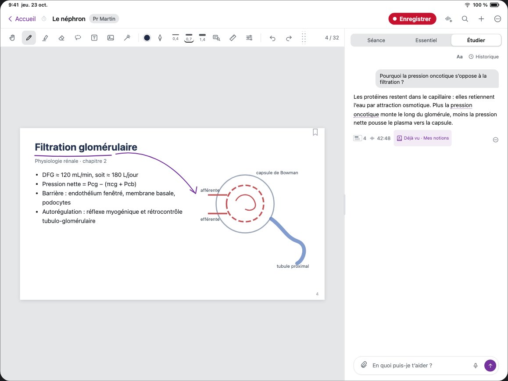This screenshot has width=508, height=381.
Task: Select the tubule proximal label
Action: [293, 266]
